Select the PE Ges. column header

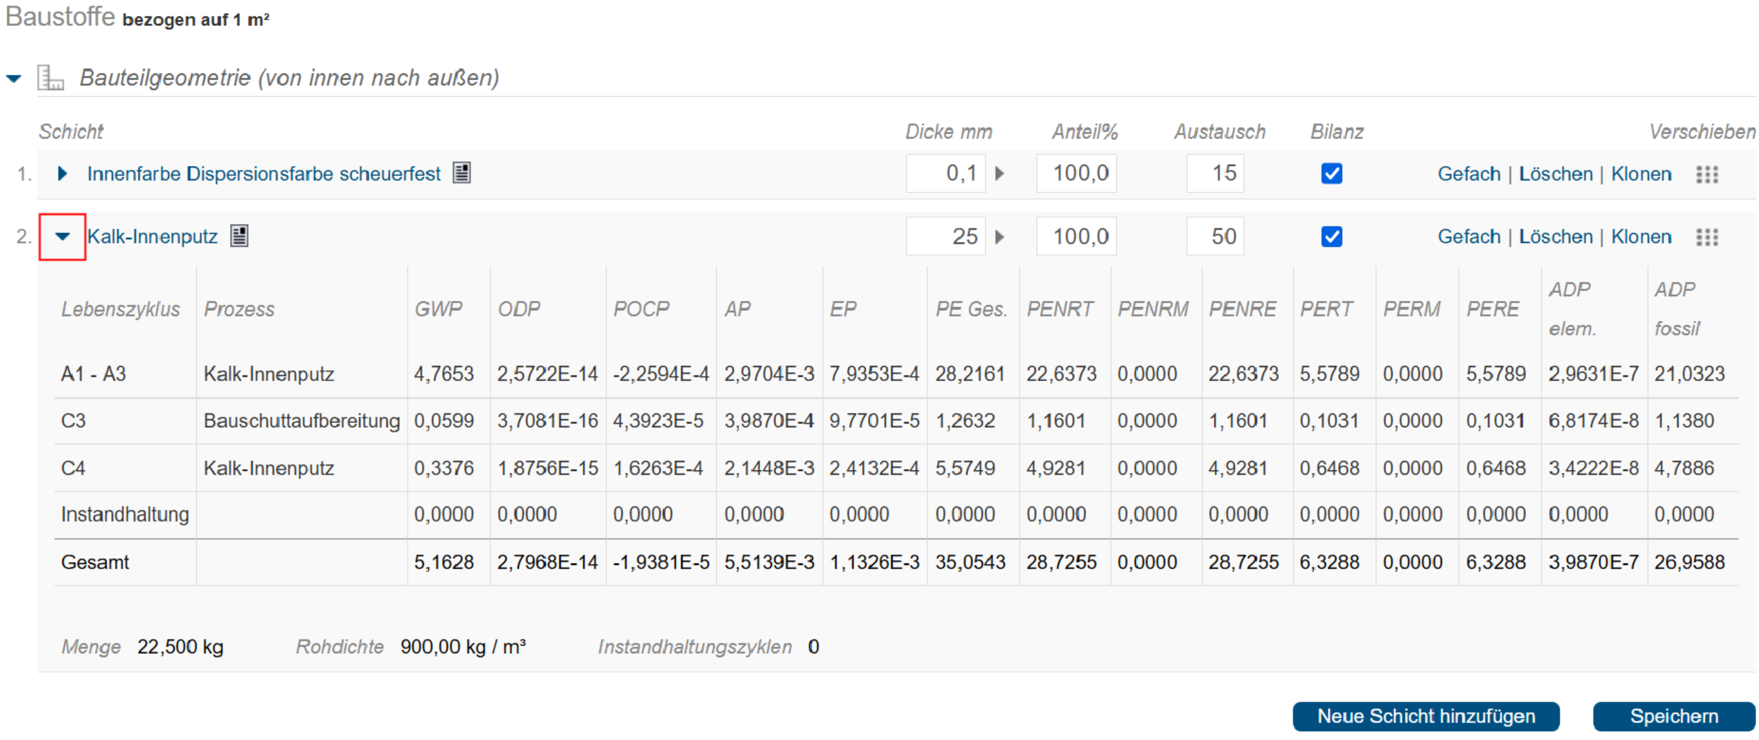click(x=970, y=309)
